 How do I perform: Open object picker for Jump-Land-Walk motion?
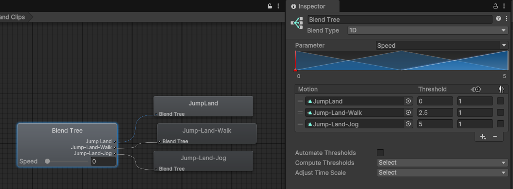[408, 112]
